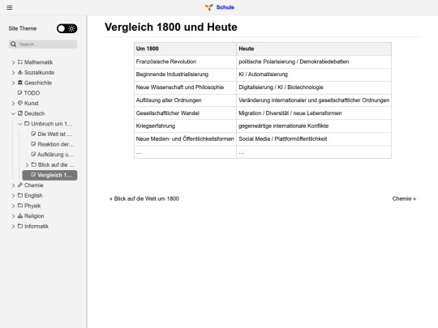Click the Heute column header
The image size is (438, 328).
[x=314, y=49]
